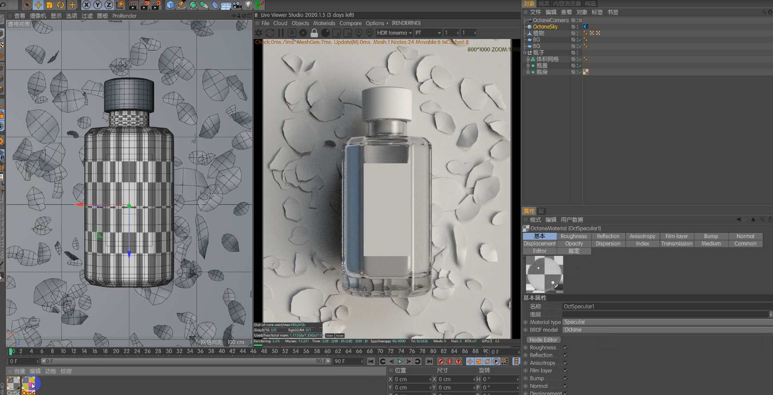Toggle clay mode sphere icon
This screenshot has width=773, height=395.
point(325,33)
